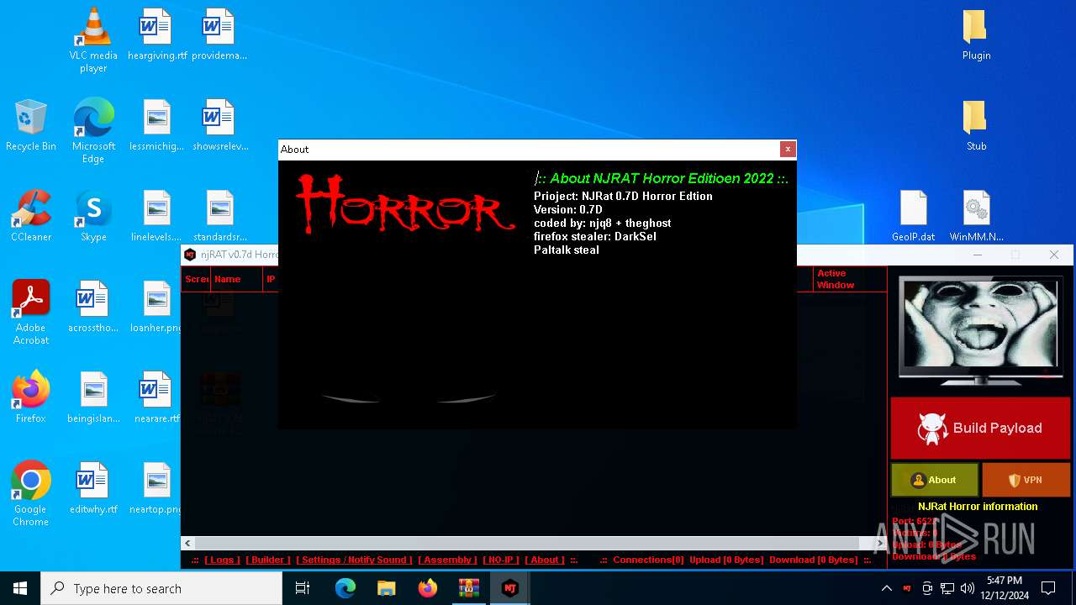1076x605 pixels.
Task: Launch Skype desktop shortcut
Action: point(93,216)
